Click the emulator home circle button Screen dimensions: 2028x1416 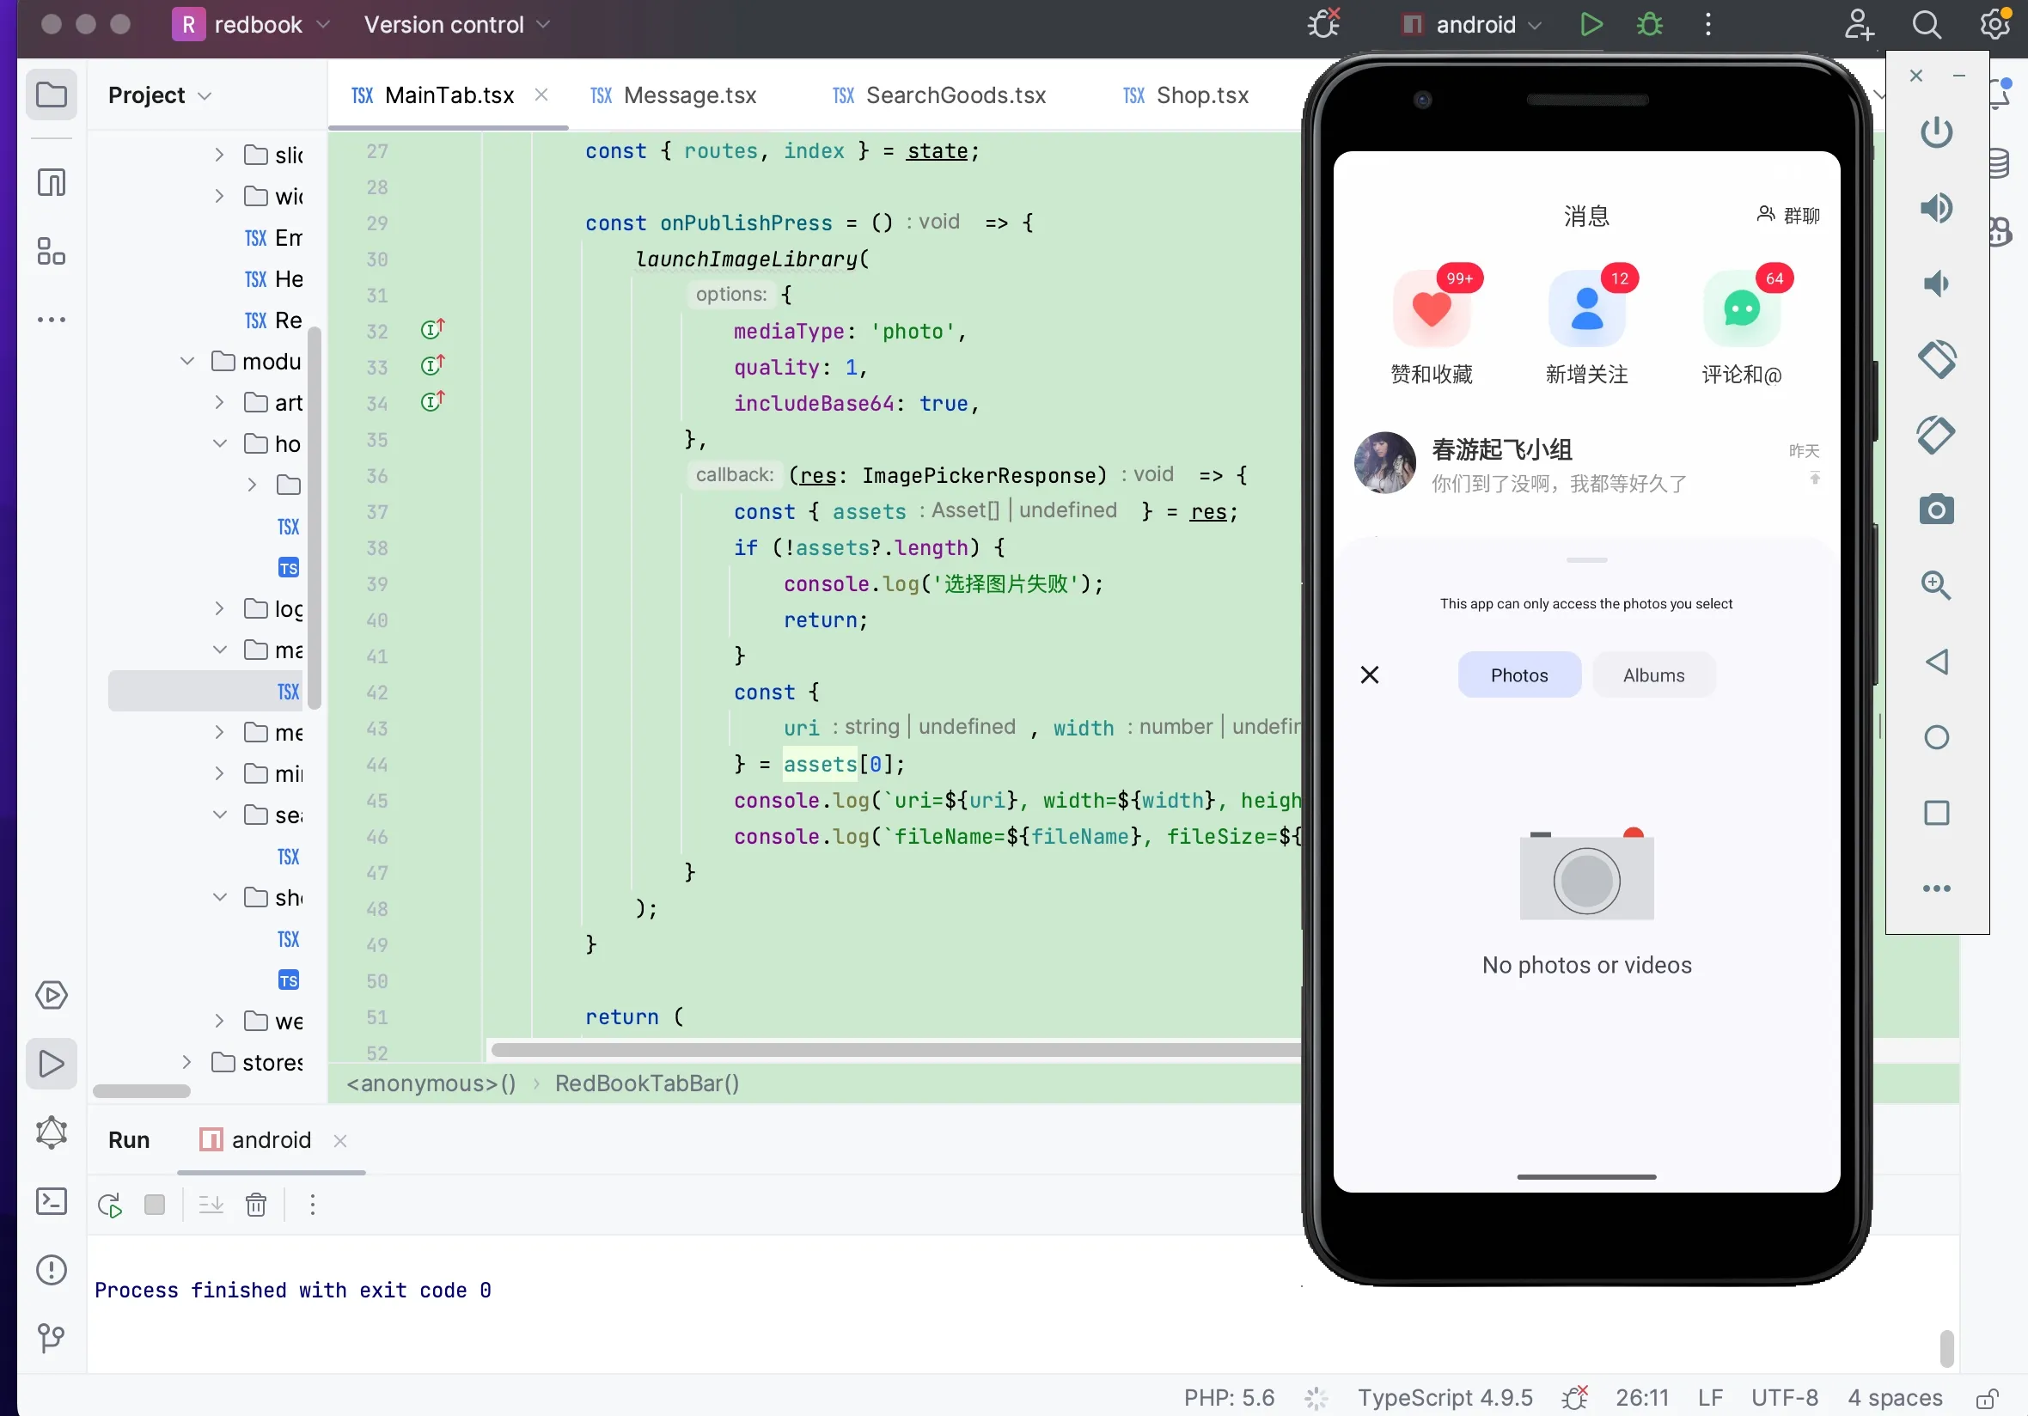click(1936, 736)
